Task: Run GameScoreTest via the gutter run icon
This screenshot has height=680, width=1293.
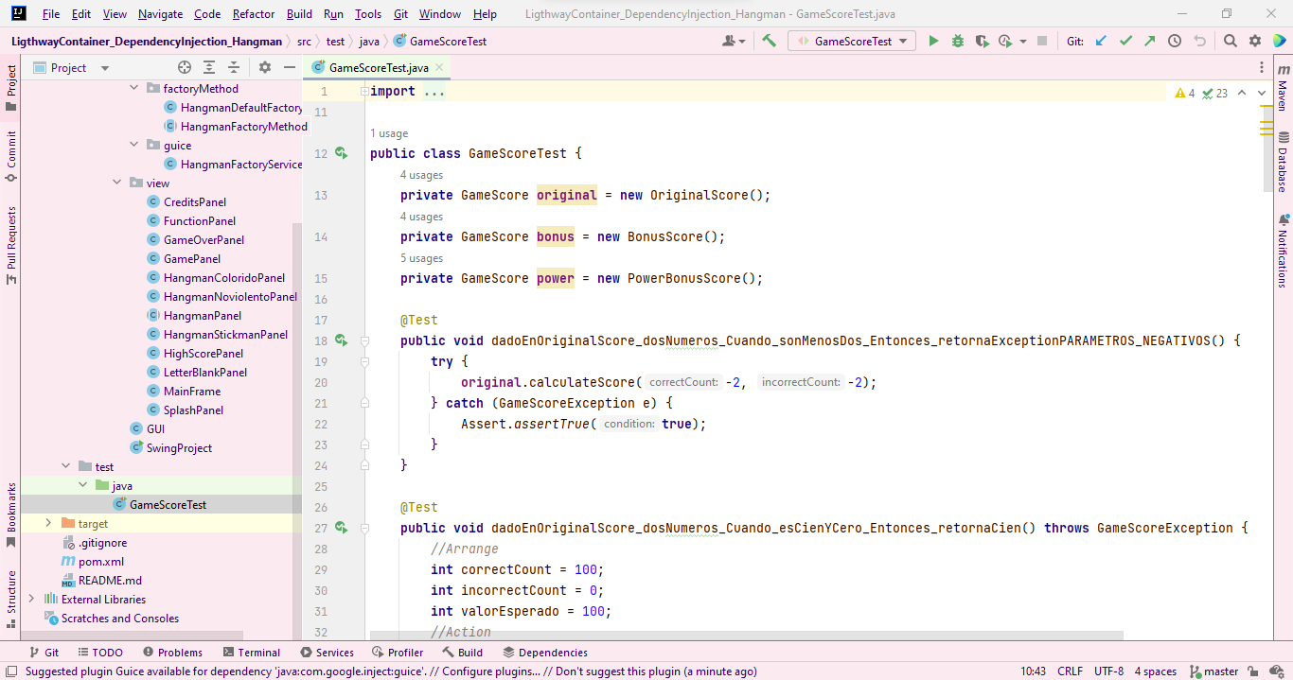Action: pyautogui.click(x=341, y=152)
